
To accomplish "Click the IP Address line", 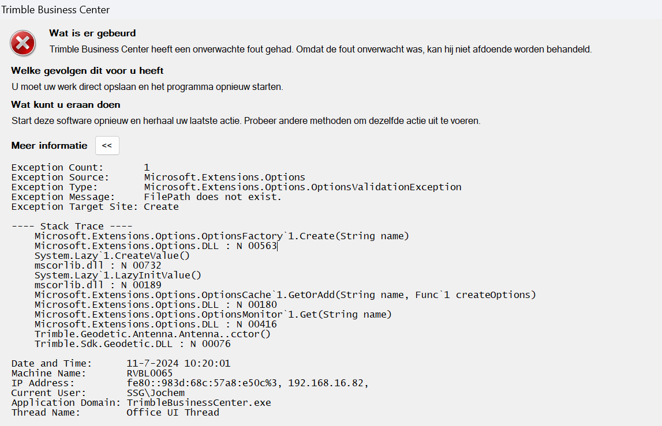I will pyautogui.click(x=190, y=383).
